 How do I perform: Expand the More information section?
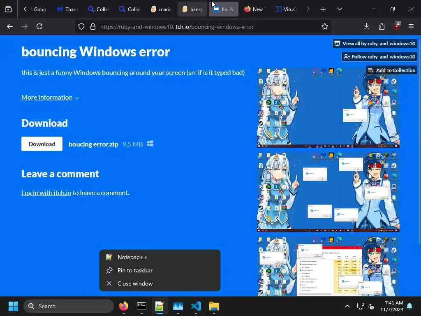click(x=50, y=97)
